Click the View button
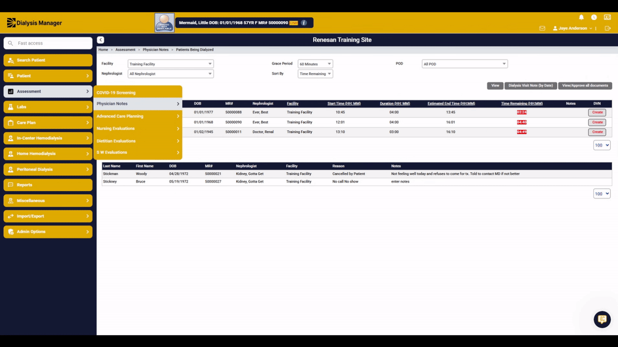The width and height of the screenshot is (618, 347). tap(495, 86)
